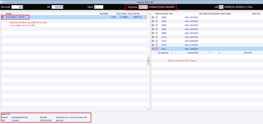This screenshot has height=124, width=263.
Task: Click EMPRESA MODELO LTDA label
Action: point(238,7)
